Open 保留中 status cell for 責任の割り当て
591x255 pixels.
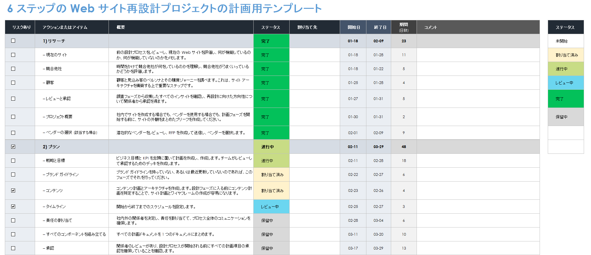pos(271,221)
